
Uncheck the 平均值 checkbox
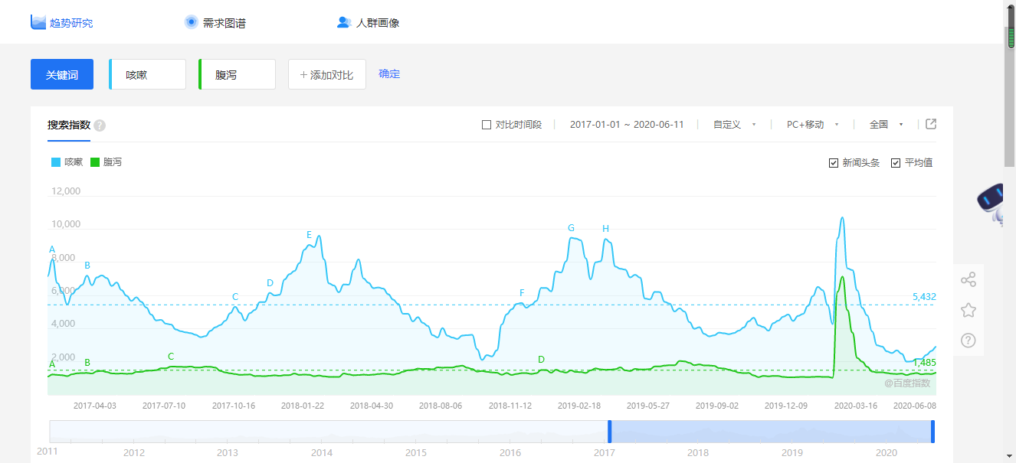[x=896, y=163]
